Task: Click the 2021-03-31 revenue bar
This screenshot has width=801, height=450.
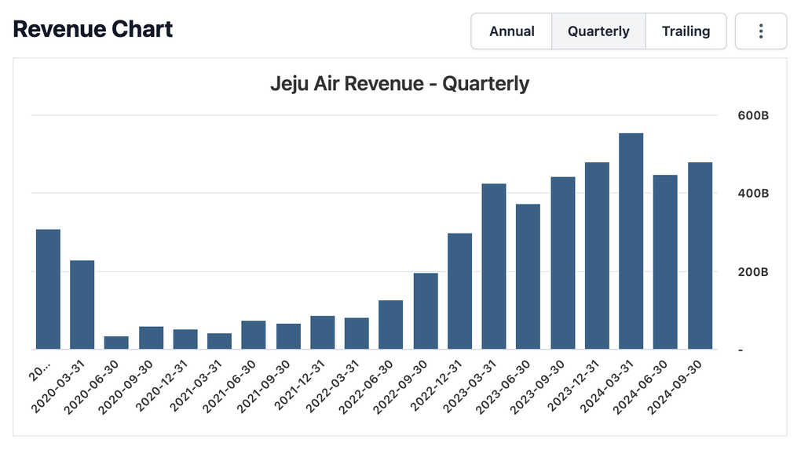Action: pyautogui.click(x=219, y=341)
